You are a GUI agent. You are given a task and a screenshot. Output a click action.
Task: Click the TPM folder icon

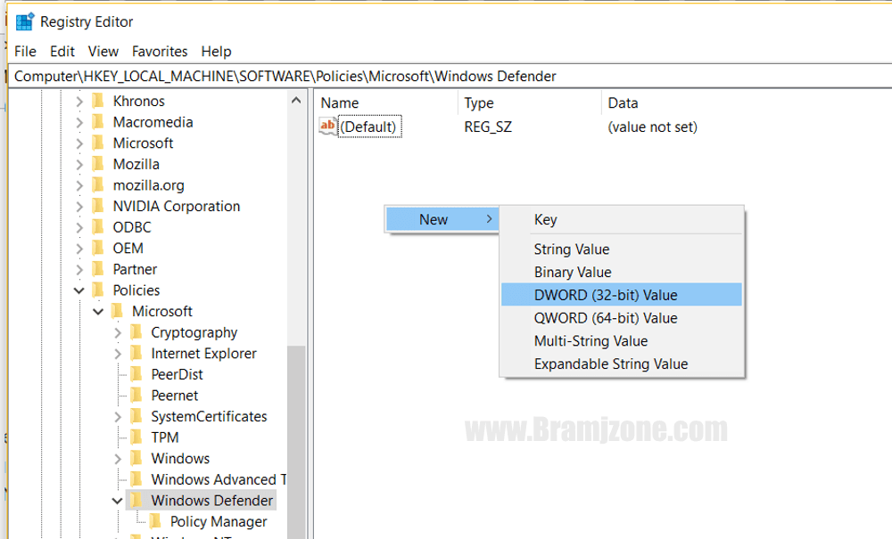[x=136, y=437]
